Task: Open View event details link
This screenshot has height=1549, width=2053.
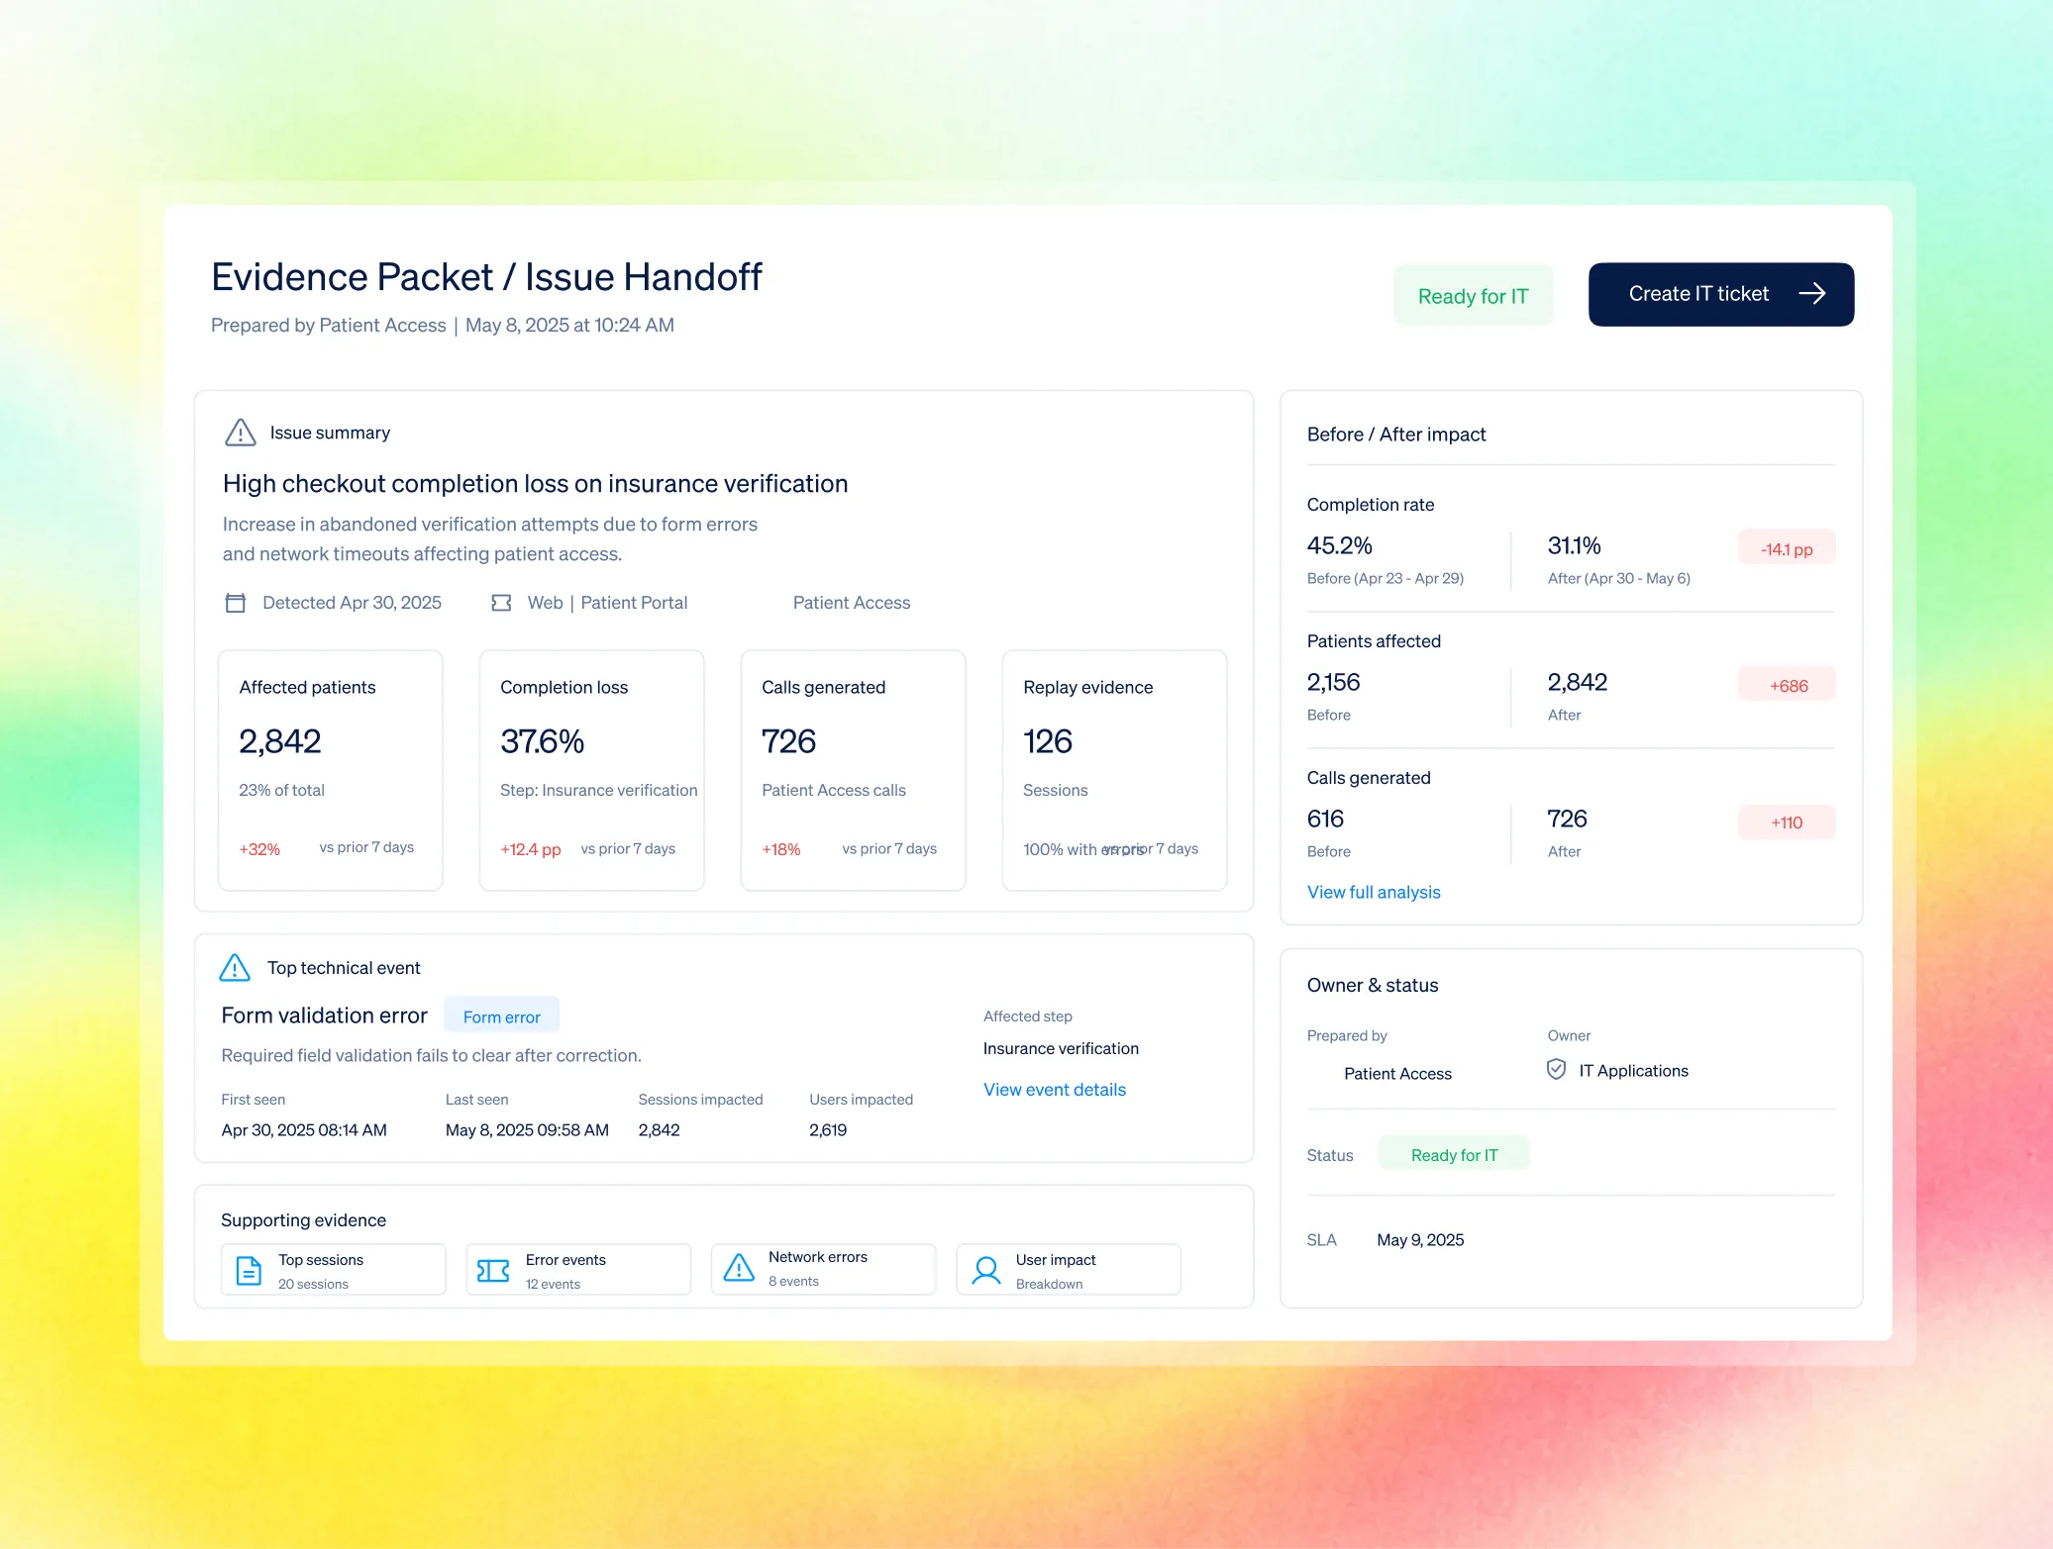Action: tap(1054, 1090)
